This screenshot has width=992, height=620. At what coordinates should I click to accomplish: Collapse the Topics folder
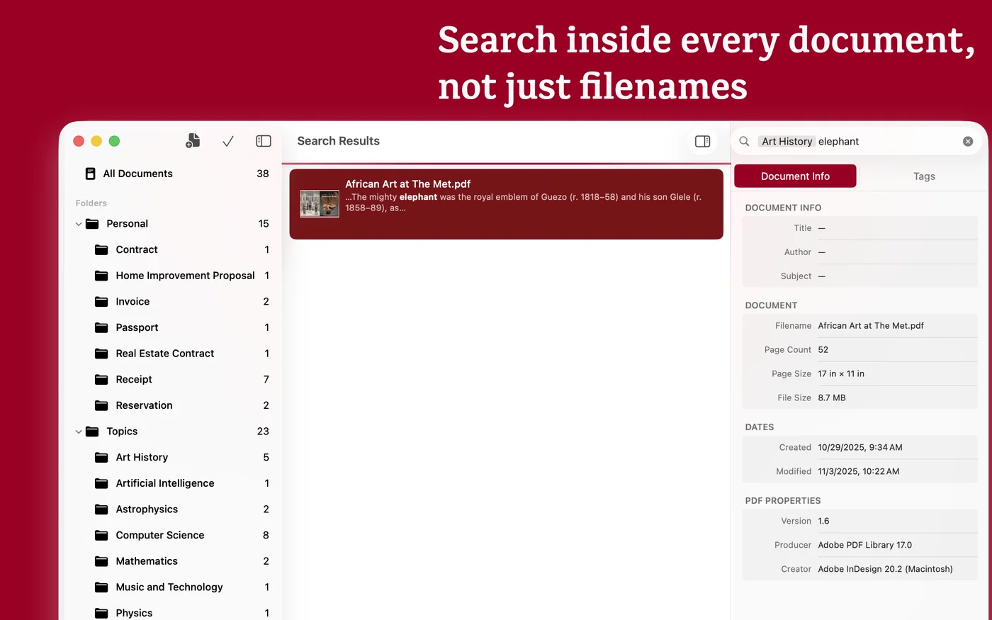coord(79,432)
